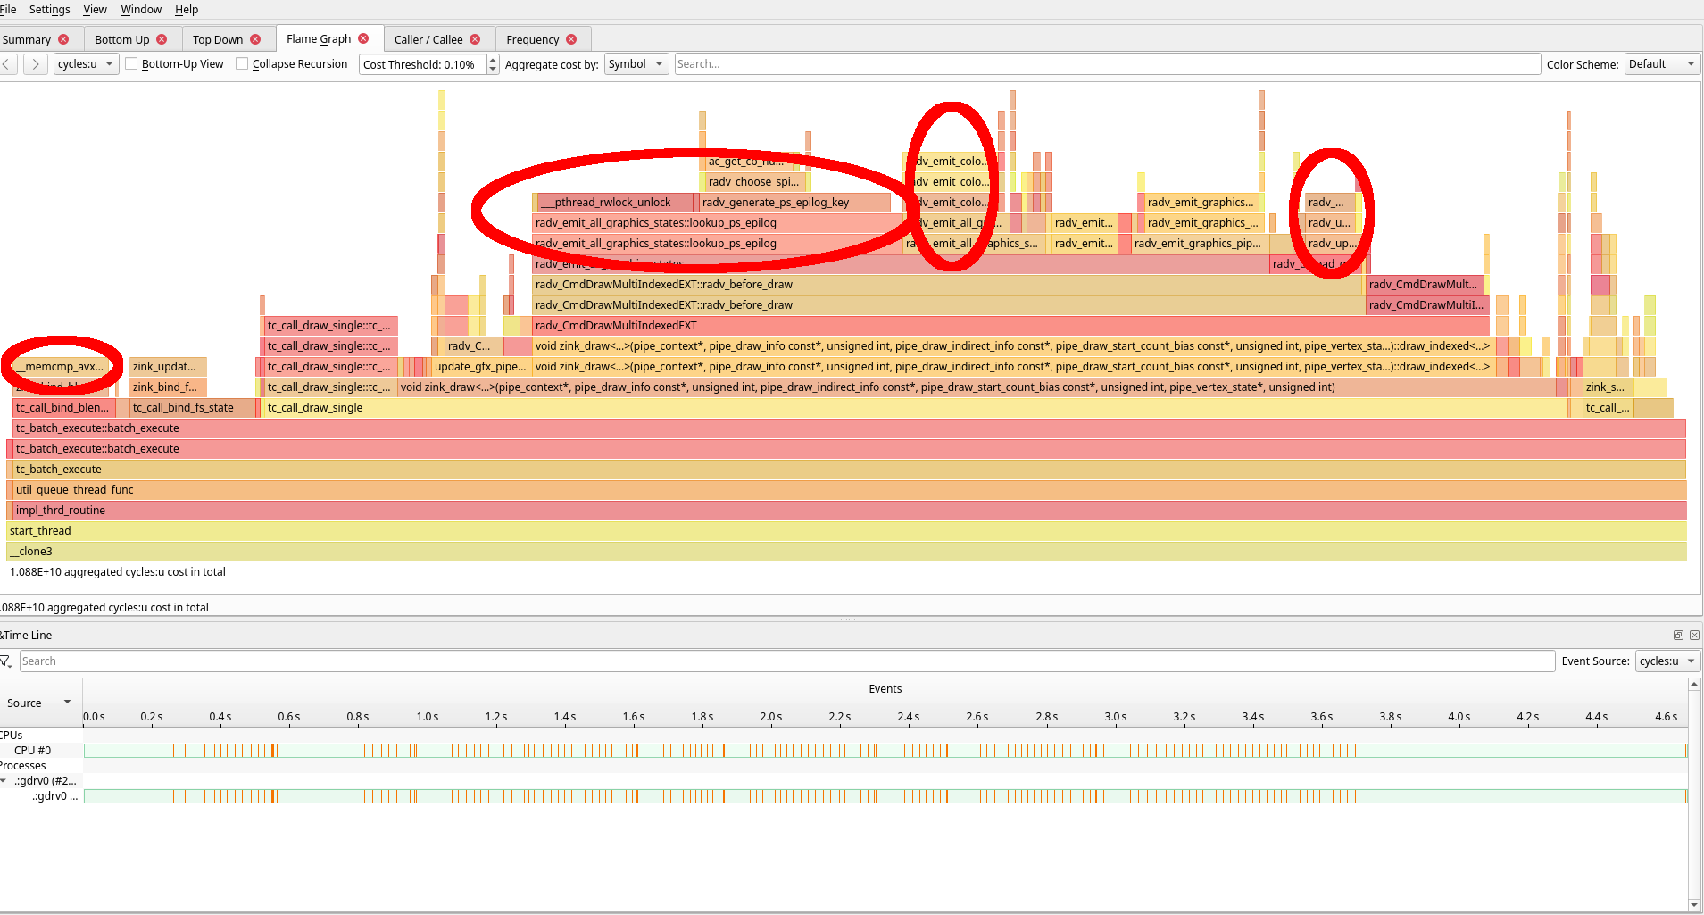
Task: Float the Time Line dock panel
Action: click(1678, 636)
